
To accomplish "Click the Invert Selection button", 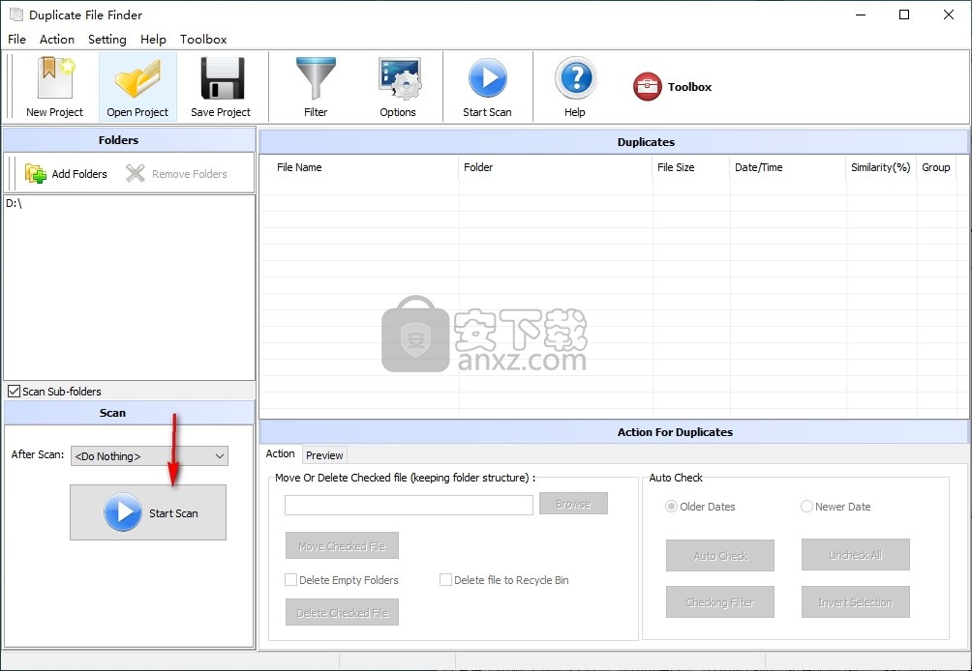I will coord(856,601).
